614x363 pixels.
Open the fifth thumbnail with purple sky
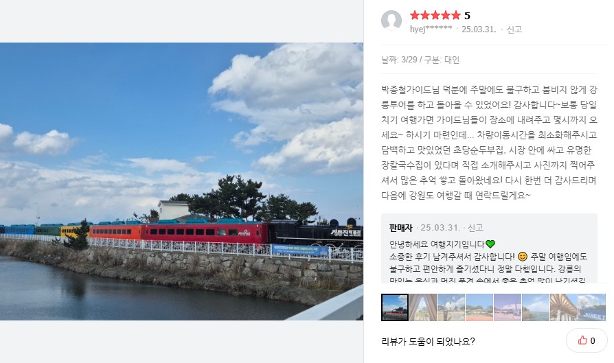(508, 307)
